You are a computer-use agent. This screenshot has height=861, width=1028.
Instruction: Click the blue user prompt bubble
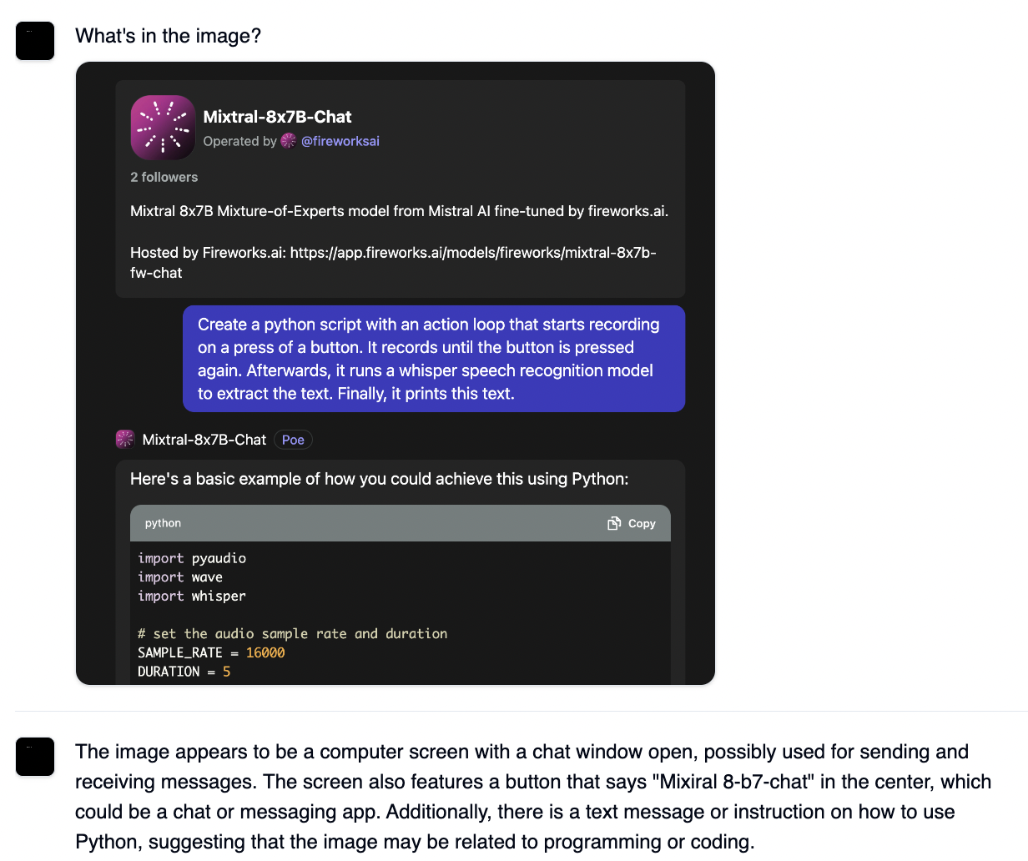point(434,359)
